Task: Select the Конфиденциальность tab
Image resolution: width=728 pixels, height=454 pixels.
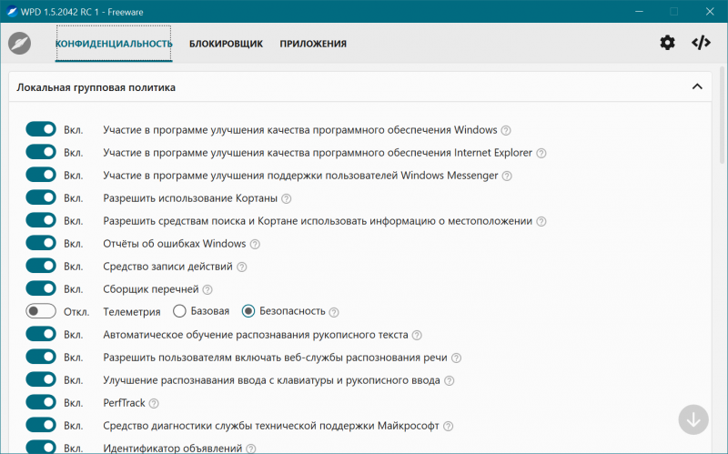Action: pyautogui.click(x=114, y=44)
